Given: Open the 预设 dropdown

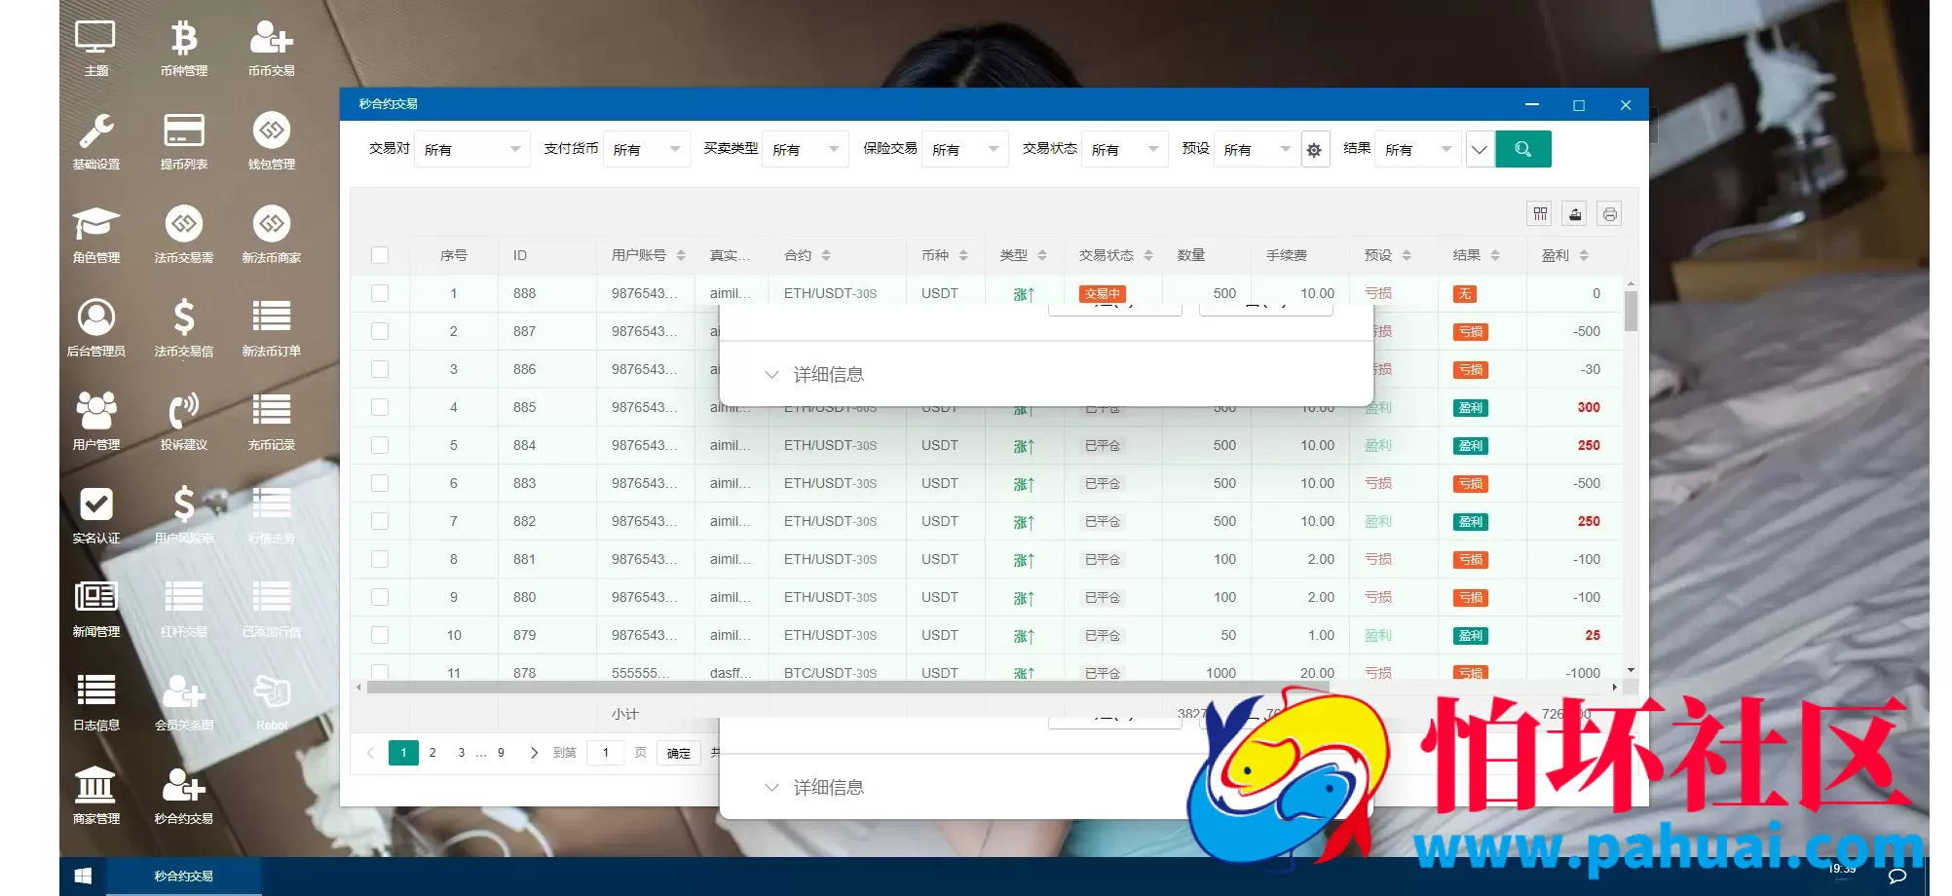Looking at the screenshot, I should click(x=1258, y=149).
